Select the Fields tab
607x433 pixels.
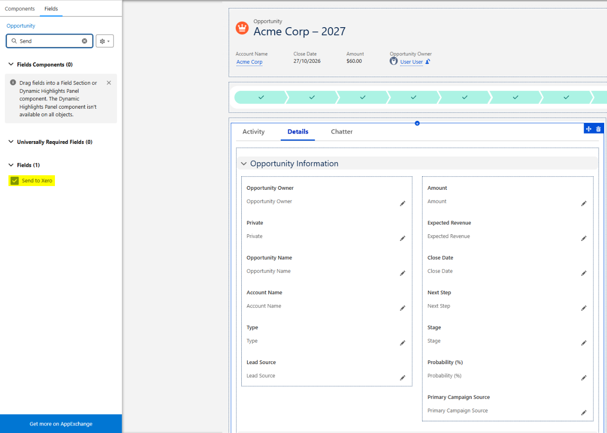51,8
